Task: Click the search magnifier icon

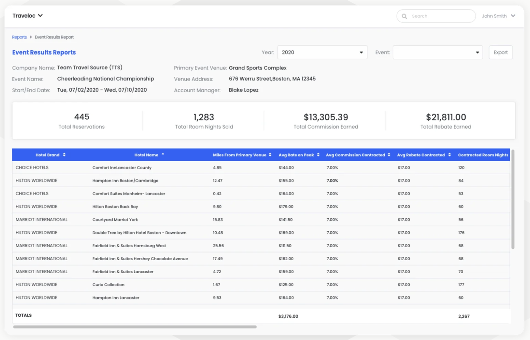Action: pos(404,16)
